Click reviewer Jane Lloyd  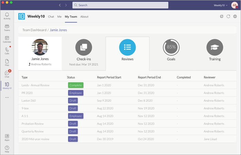coord(210,139)
